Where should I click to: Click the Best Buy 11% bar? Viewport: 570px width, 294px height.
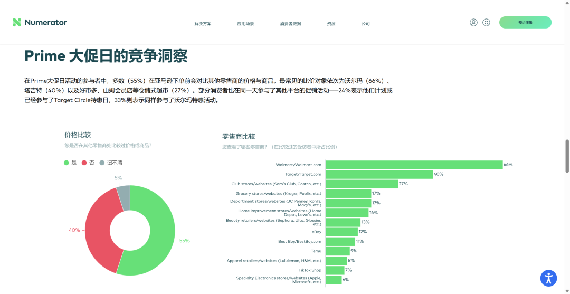pyautogui.click(x=340, y=241)
